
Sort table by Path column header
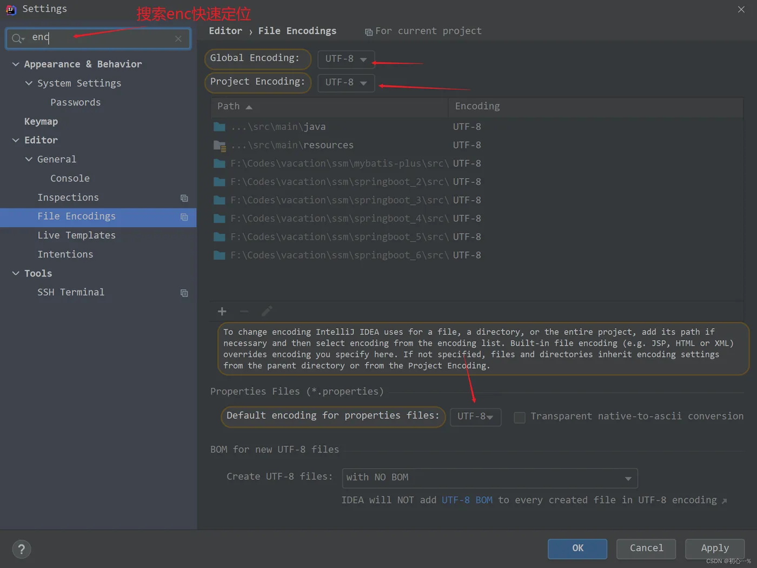(x=329, y=107)
